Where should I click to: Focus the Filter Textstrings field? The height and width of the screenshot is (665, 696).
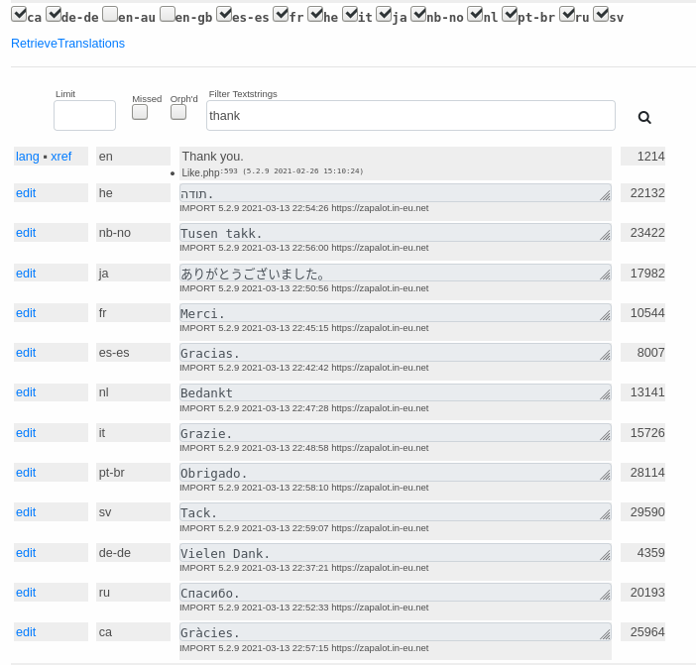(x=410, y=116)
